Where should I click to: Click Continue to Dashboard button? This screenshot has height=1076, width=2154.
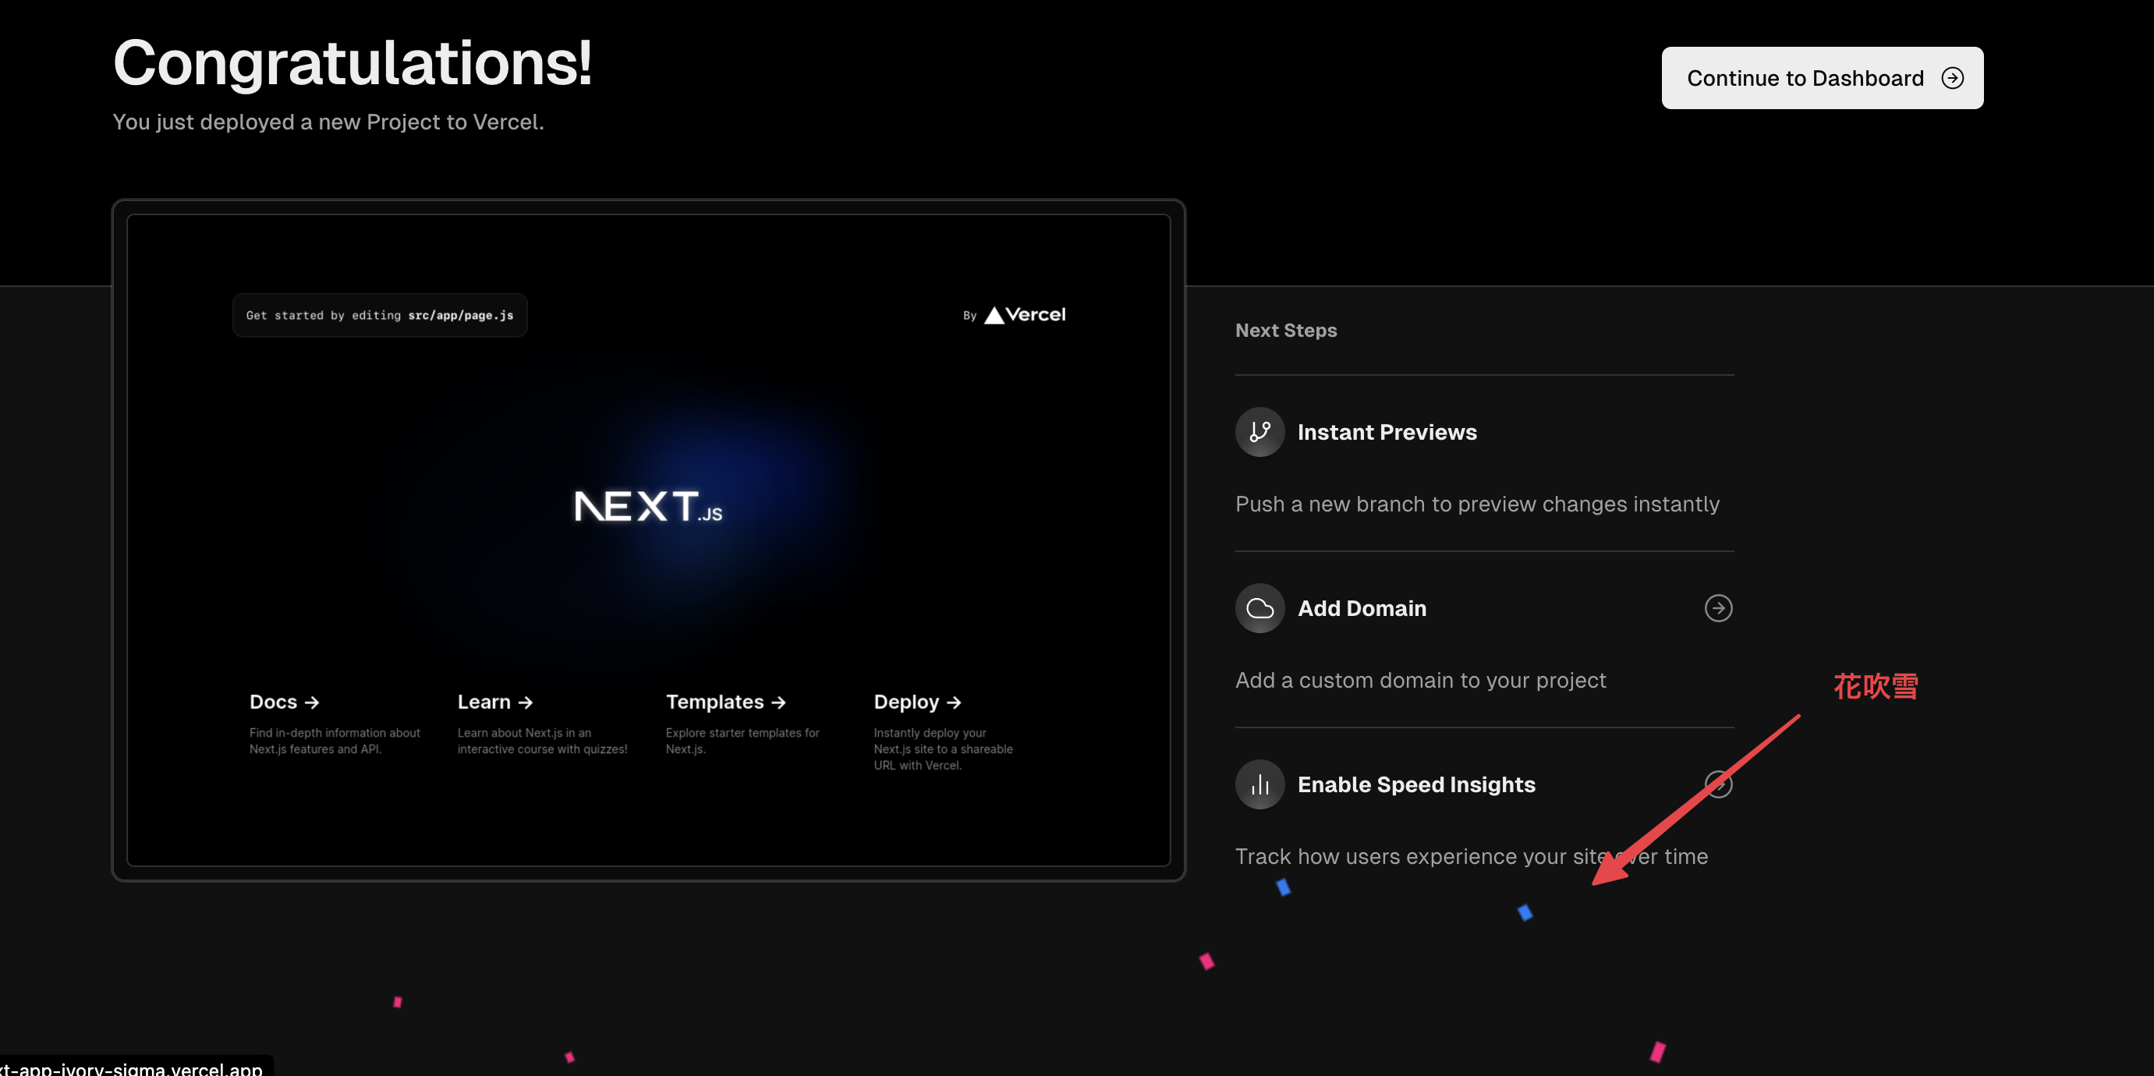tap(1821, 78)
